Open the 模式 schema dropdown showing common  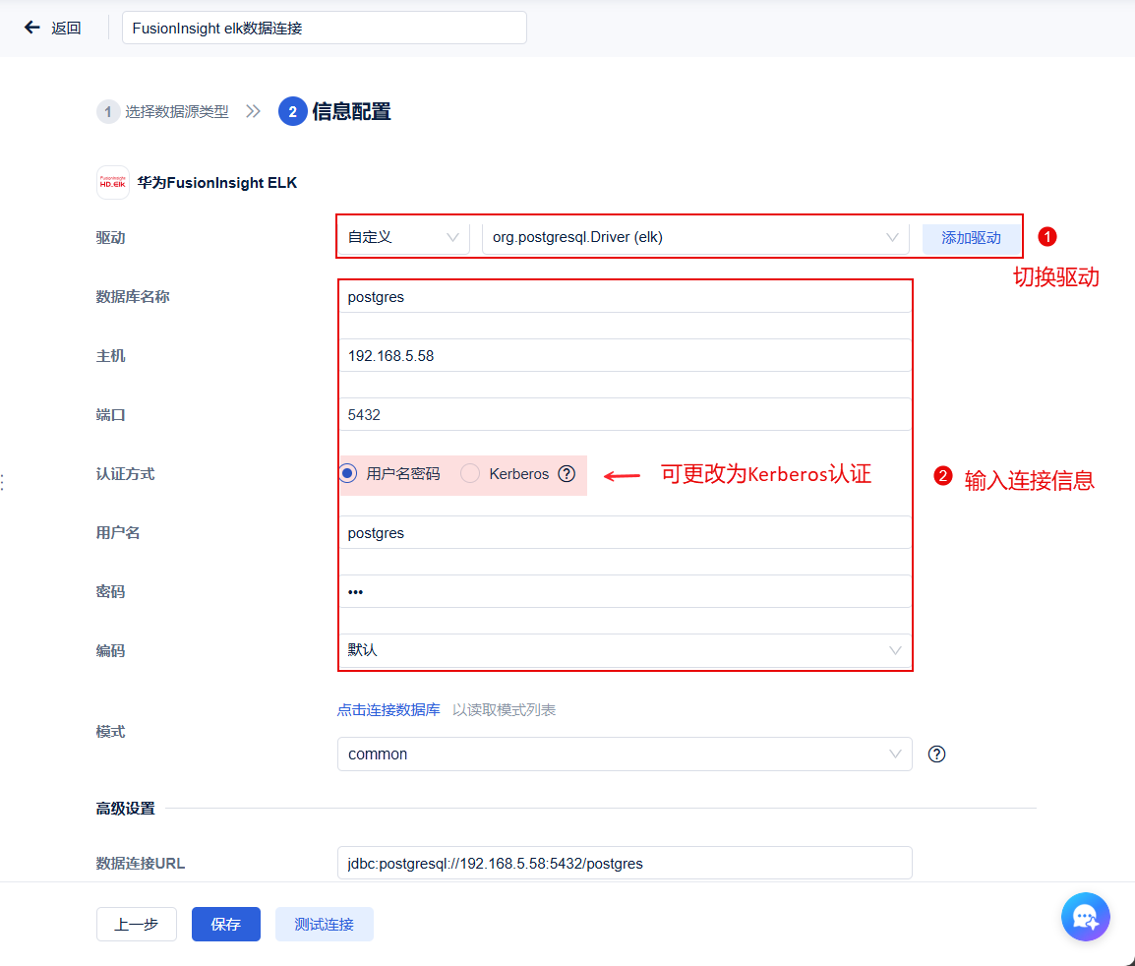(625, 754)
